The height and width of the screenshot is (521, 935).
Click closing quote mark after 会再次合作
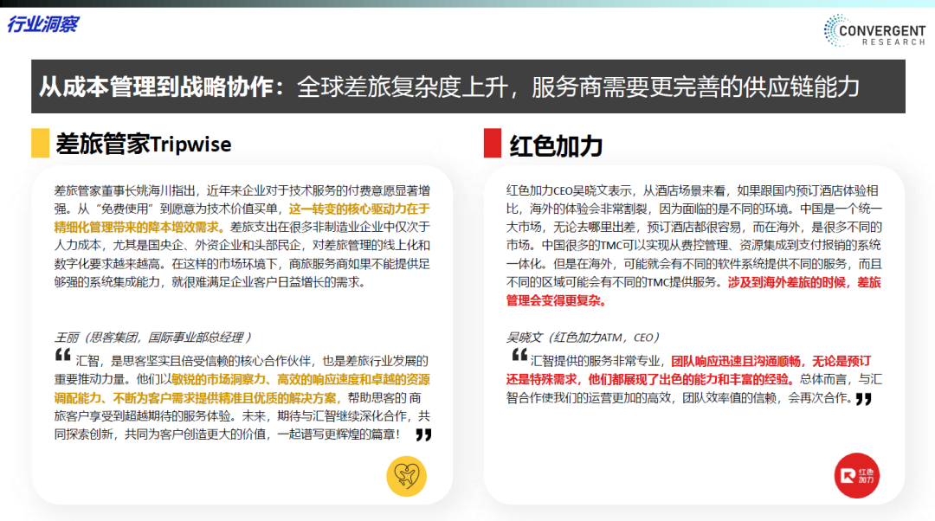coord(863,399)
